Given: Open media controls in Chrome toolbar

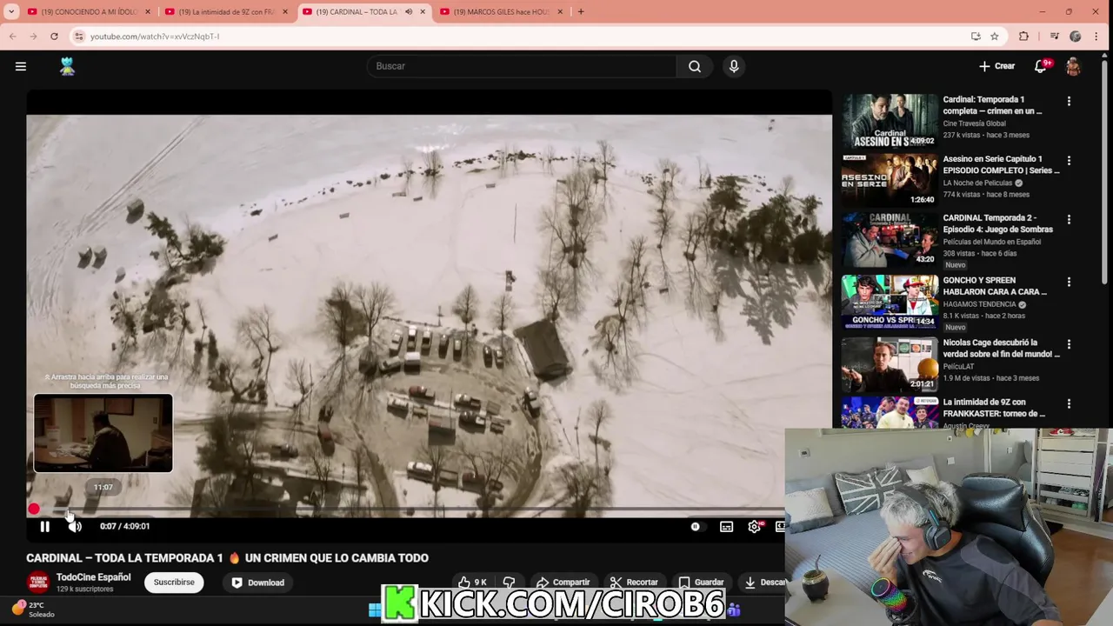Looking at the screenshot, I should (x=1054, y=37).
